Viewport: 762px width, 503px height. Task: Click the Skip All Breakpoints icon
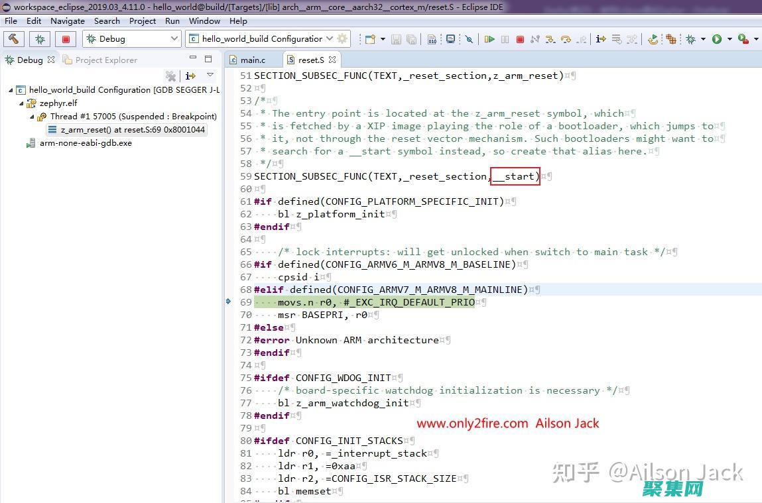click(469, 40)
